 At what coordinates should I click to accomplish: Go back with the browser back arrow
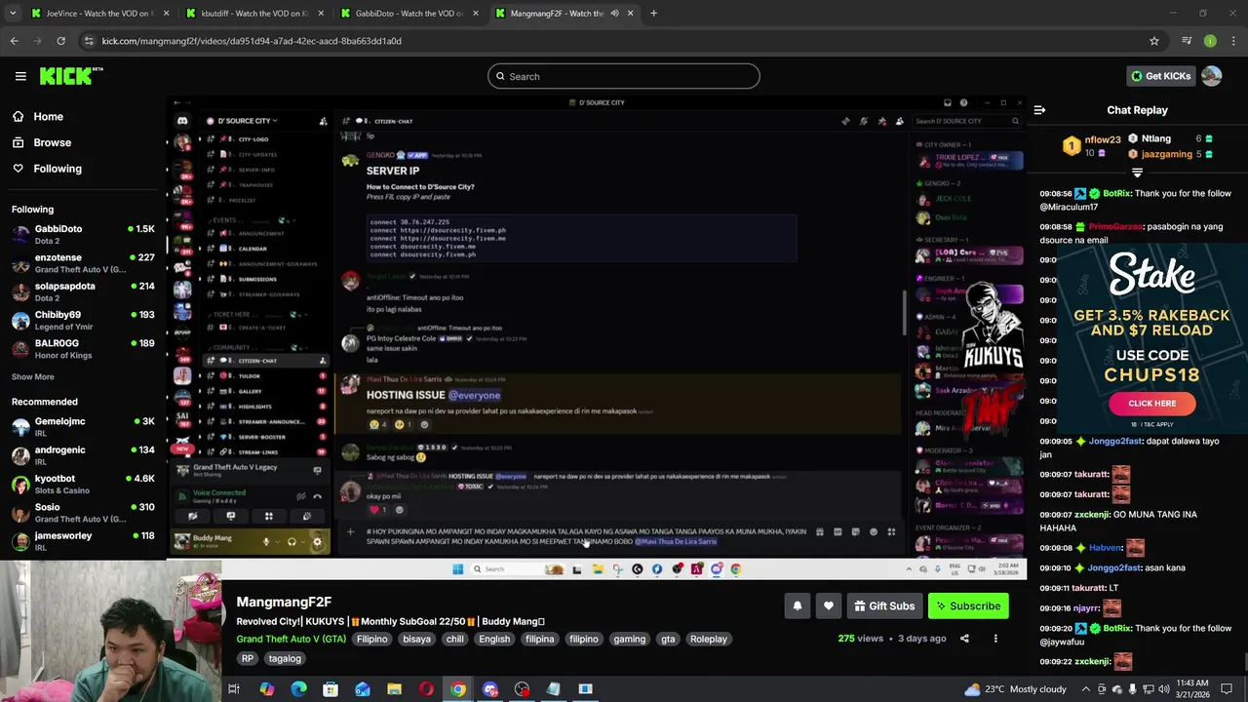pyautogui.click(x=14, y=41)
